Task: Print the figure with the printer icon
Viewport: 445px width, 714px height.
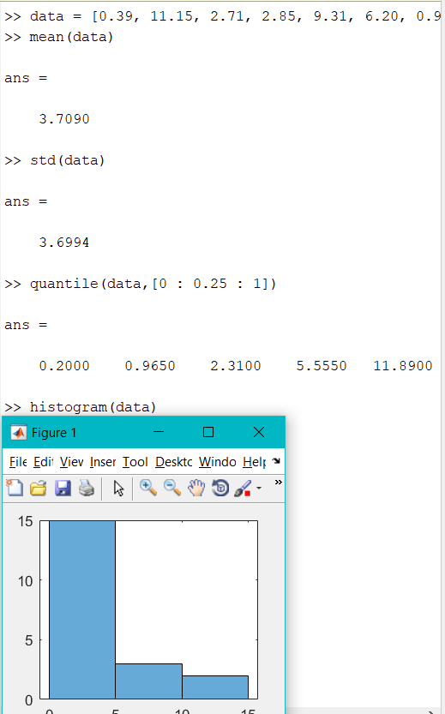Action: pyautogui.click(x=87, y=489)
